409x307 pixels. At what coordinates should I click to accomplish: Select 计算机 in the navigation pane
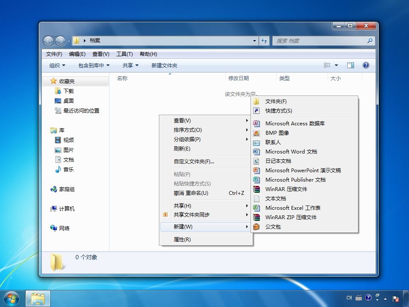(67, 209)
